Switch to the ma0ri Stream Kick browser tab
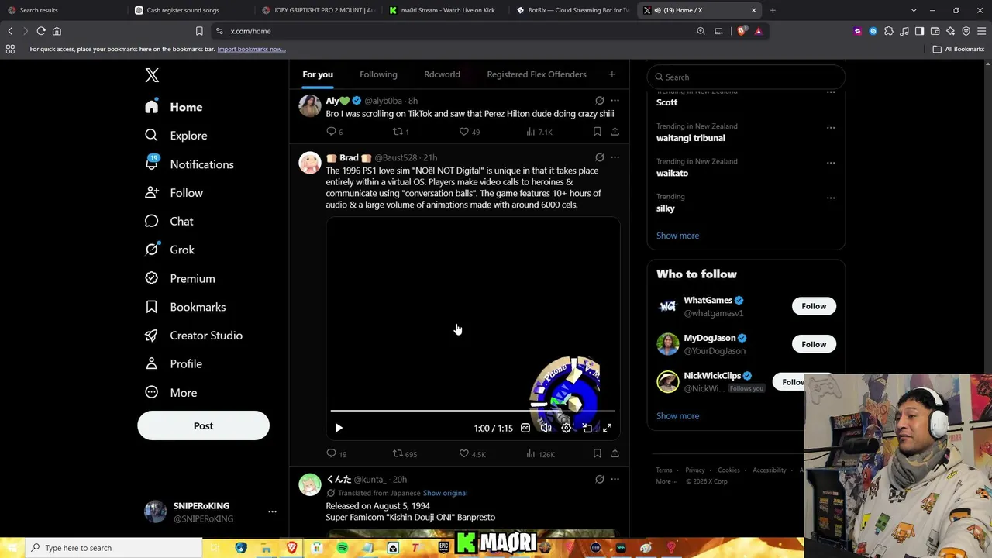This screenshot has height=558, width=992. point(442,10)
